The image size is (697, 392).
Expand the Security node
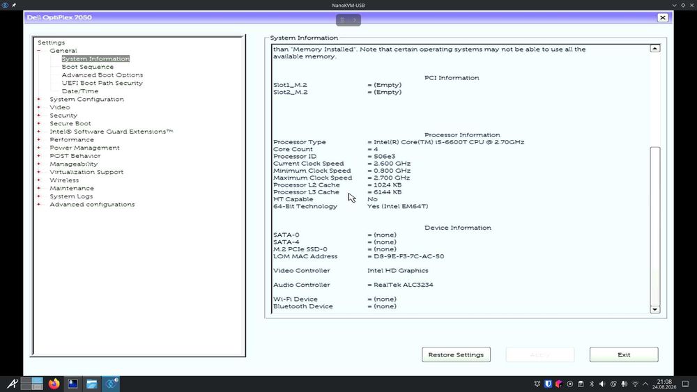38,116
